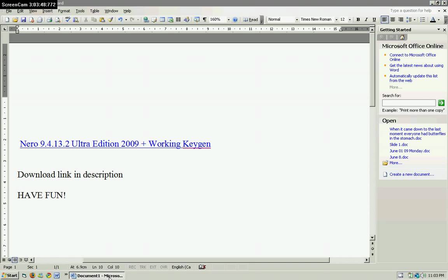
Task: Open the Table menu
Action: click(x=94, y=11)
